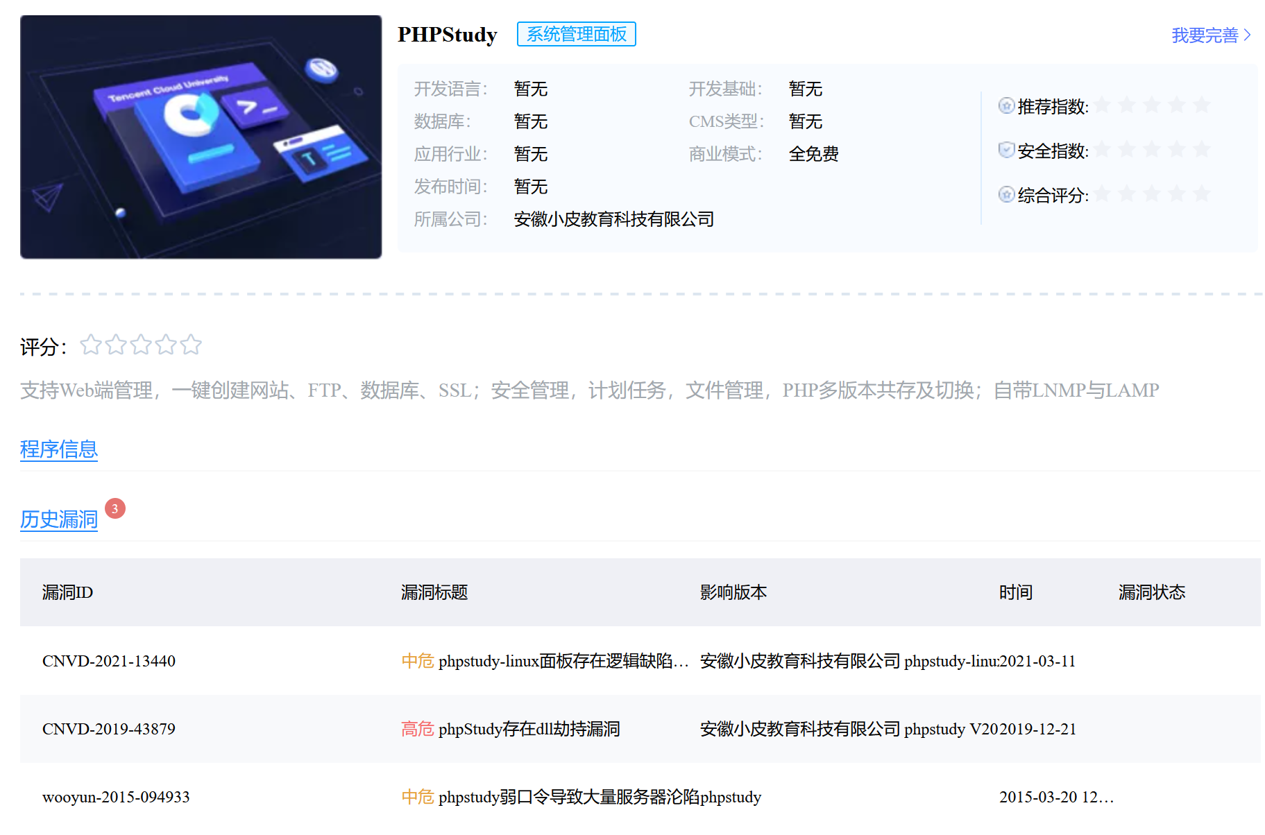Click the date 2019-12-21
The height and width of the screenshot is (835, 1265).
tap(1037, 729)
